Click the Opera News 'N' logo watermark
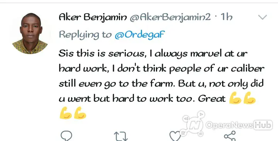The width and height of the screenshot is (278, 141). pyautogui.click(x=195, y=125)
